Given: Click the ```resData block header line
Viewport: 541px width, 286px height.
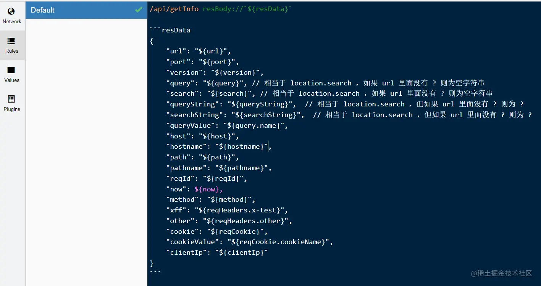Looking at the screenshot, I should tap(170, 30).
